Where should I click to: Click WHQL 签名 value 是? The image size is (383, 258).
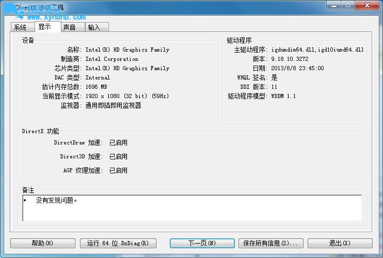pos(274,77)
